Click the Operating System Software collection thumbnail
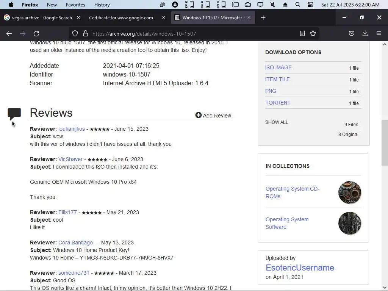 [x=350, y=223]
